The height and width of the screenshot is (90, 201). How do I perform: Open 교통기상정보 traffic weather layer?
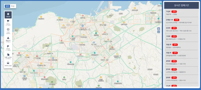point(8,56)
